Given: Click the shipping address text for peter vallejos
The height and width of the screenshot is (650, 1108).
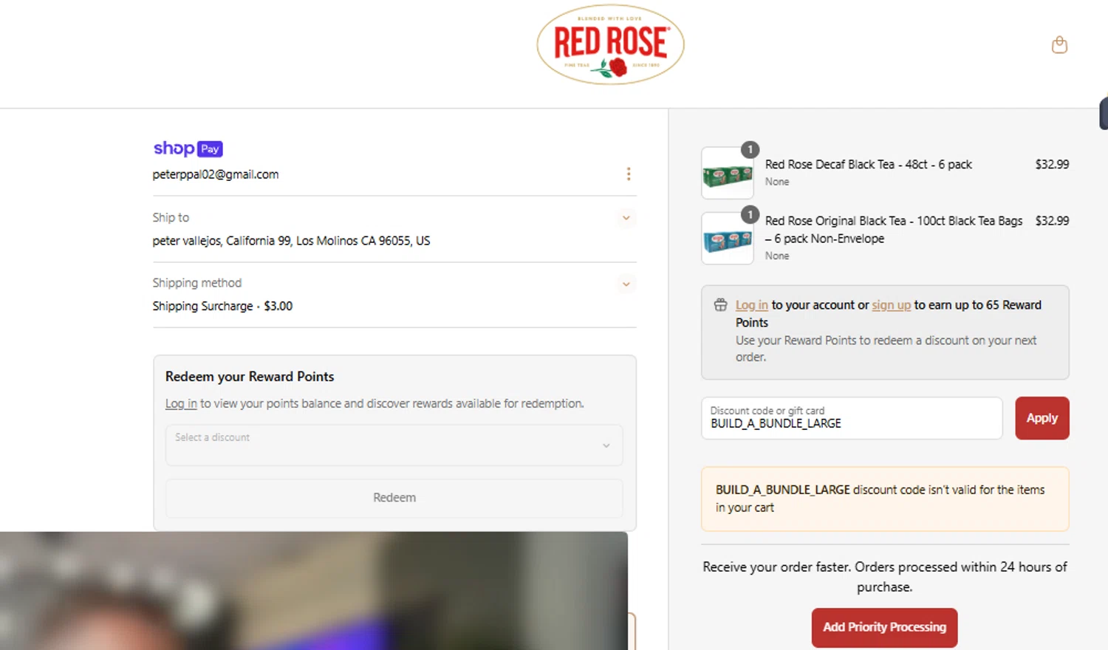Looking at the screenshot, I should (291, 241).
